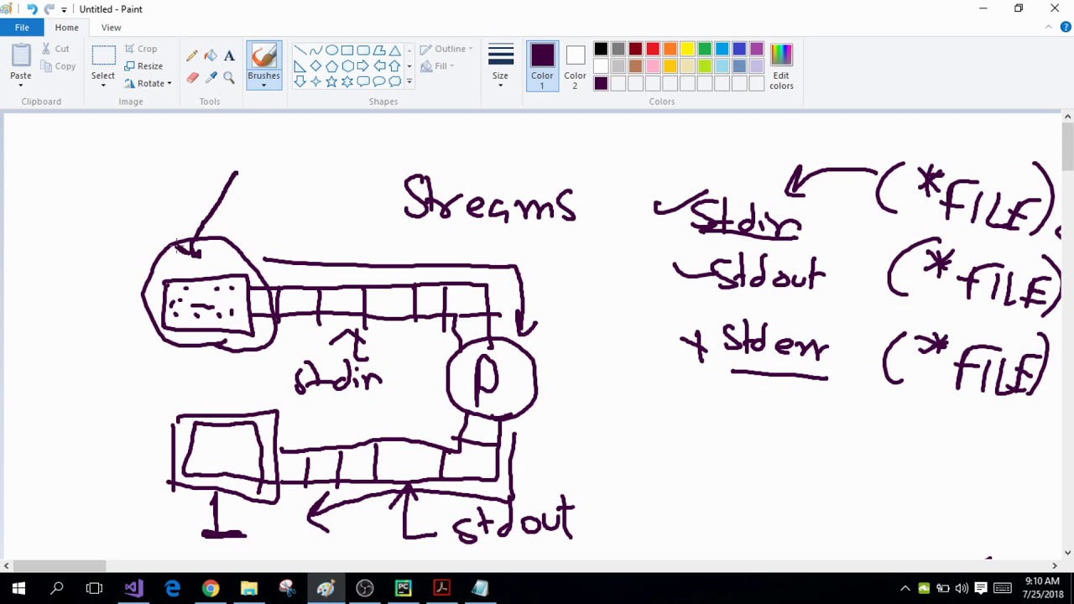Open the Action Center notifications icon
Image resolution: width=1074 pixels, height=604 pixels.
click(980, 588)
